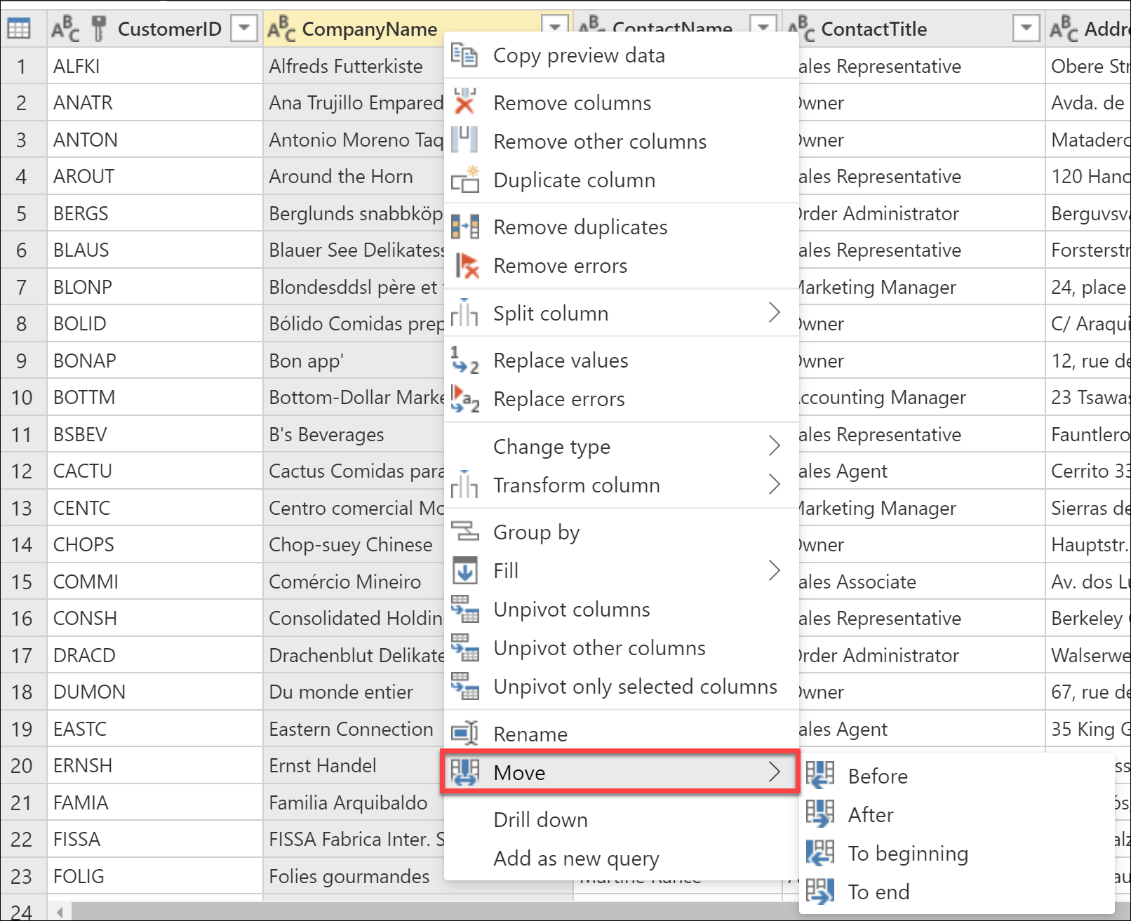Click the Group by icon

pos(464,532)
